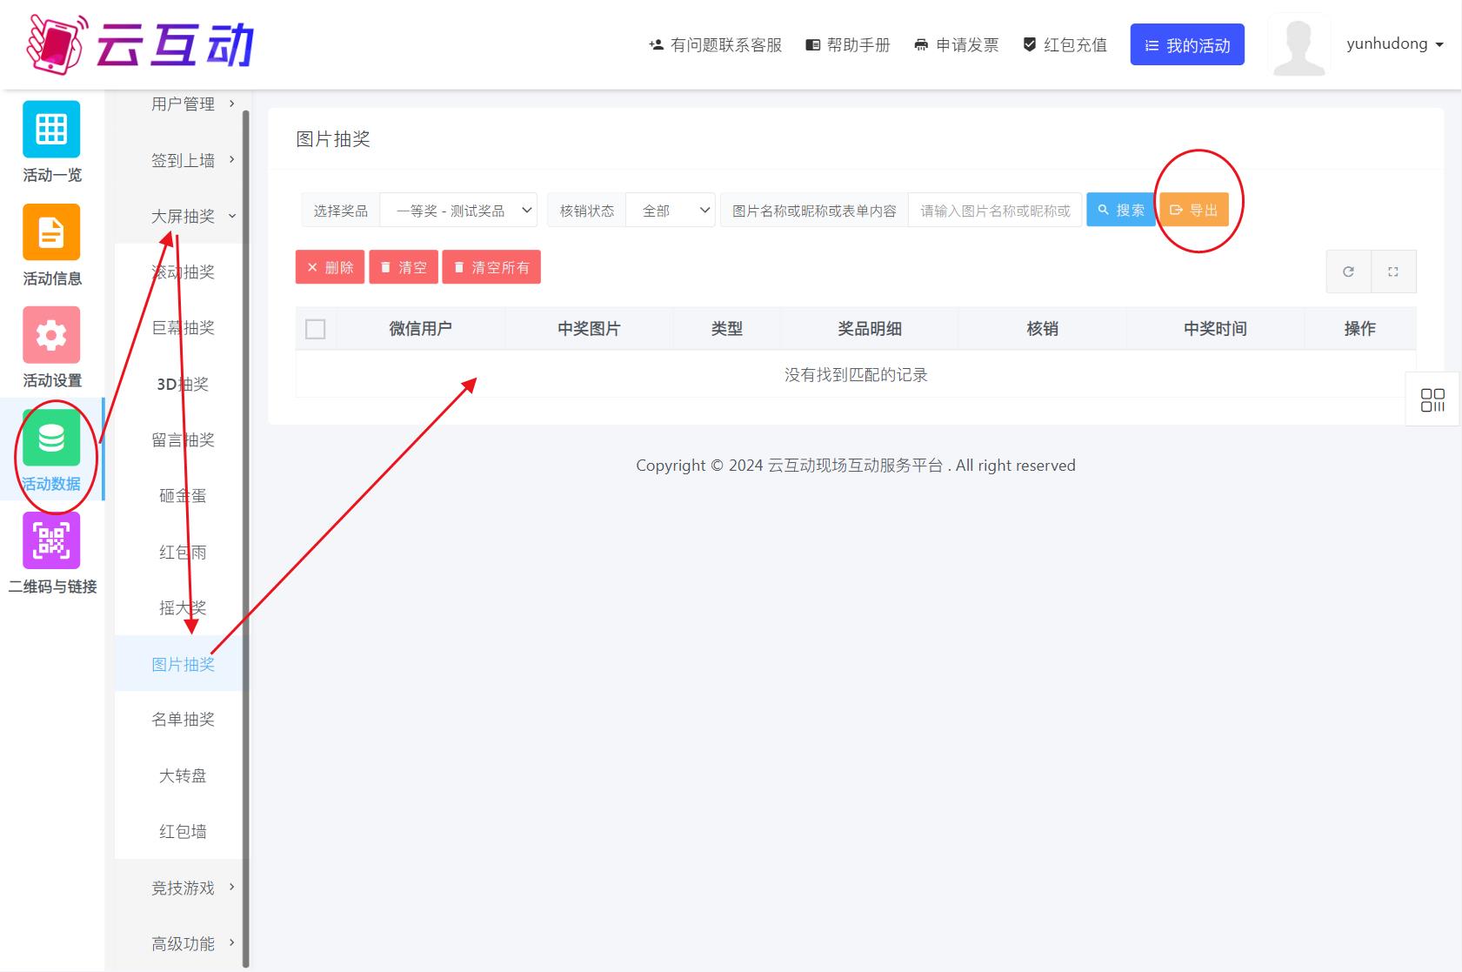Click the red 清空所有 button
Screen dimensions: 1462x972
[x=491, y=267]
